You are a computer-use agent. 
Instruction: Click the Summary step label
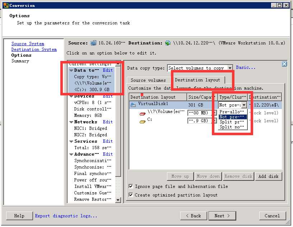(20, 61)
